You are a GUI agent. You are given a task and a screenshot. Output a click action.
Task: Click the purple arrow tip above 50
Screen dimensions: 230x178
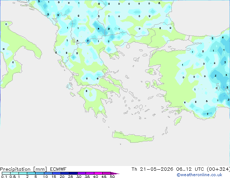pos(115,173)
